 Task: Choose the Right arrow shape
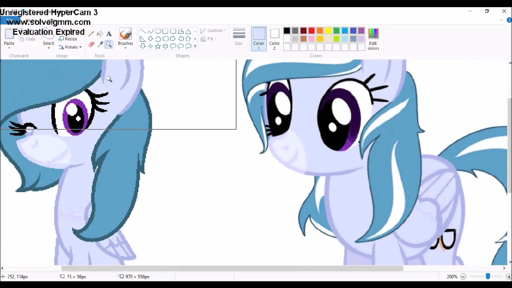[173, 39]
